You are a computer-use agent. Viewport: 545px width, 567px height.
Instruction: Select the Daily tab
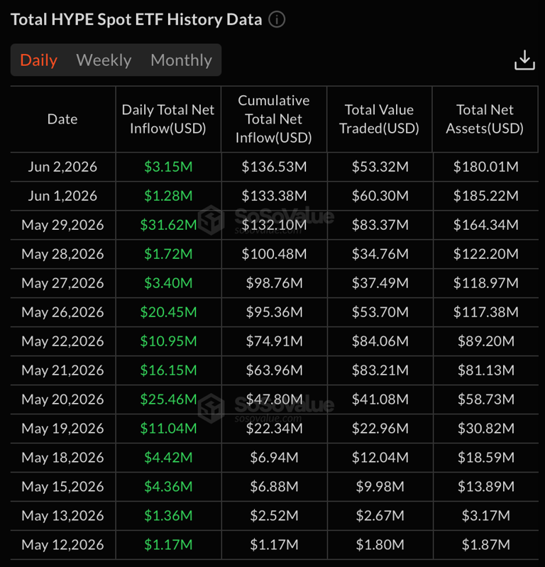tap(39, 60)
